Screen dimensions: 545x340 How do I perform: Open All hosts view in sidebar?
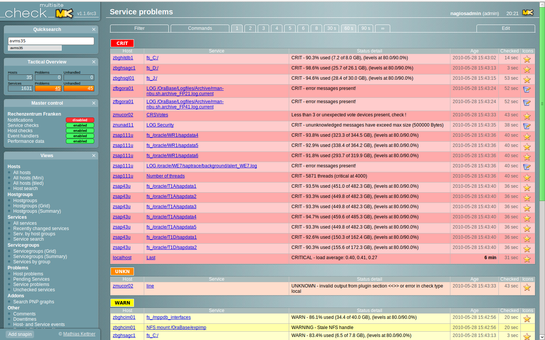click(22, 173)
